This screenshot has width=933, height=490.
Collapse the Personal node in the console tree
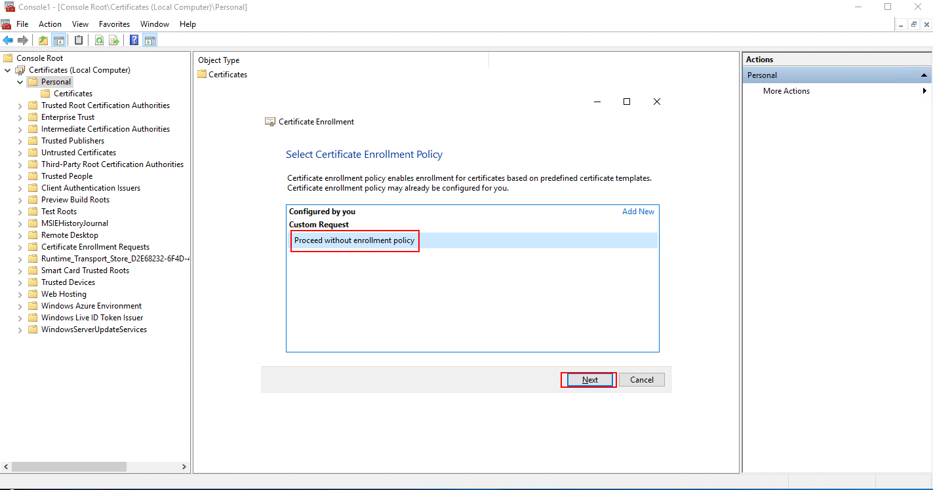[x=20, y=81]
